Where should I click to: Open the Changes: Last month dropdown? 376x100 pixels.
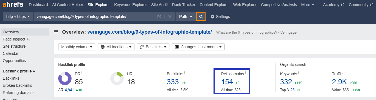(x=198, y=47)
